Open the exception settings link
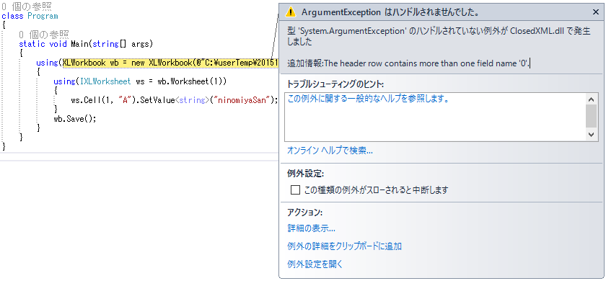This screenshot has height=281, width=606. tap(315, 264)
